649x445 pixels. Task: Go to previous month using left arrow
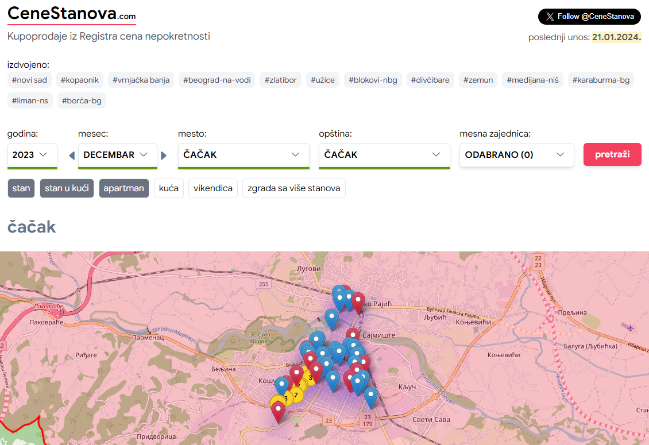[x=72, y=155]
